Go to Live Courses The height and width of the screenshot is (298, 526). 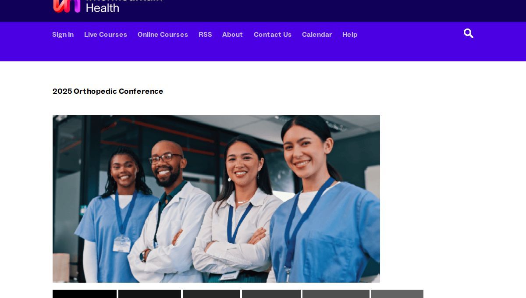[106, 35]
